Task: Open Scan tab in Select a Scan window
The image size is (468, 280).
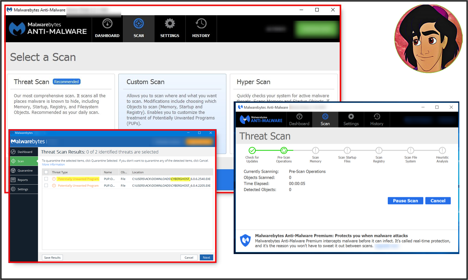Action: (x=139, y=29)
